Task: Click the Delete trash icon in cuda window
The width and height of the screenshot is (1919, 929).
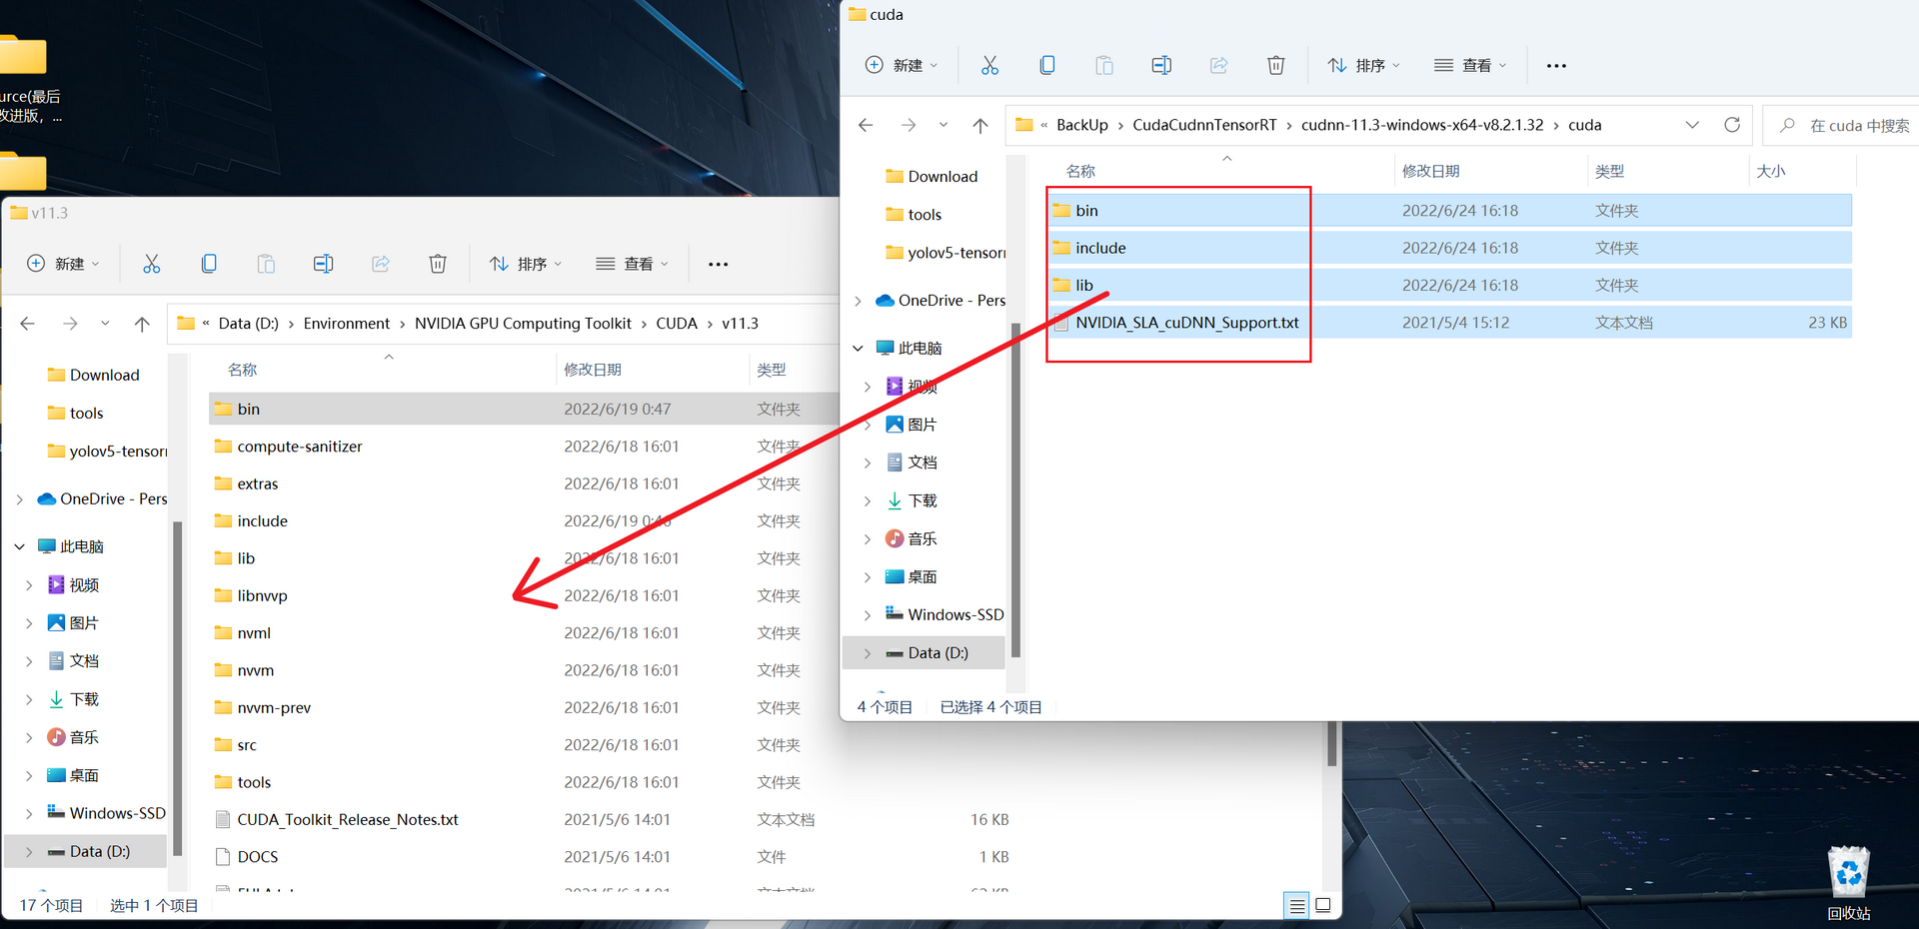Action: [1276, 65]
